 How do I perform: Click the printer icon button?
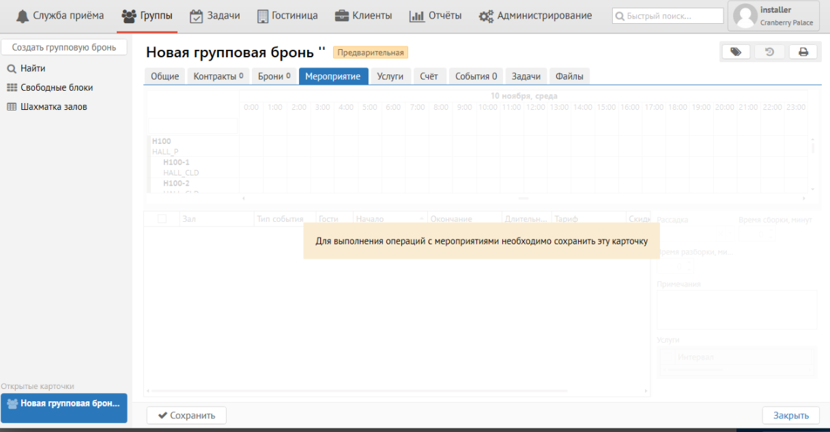(x=803, y=52)
